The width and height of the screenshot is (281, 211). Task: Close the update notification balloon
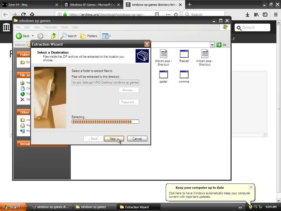coord(251,187)
